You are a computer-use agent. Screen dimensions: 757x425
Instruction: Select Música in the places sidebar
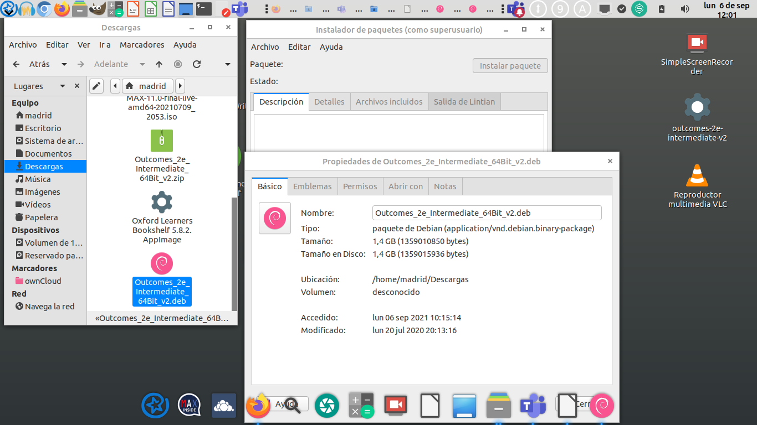pyautogui.click(x=45, y=179)
